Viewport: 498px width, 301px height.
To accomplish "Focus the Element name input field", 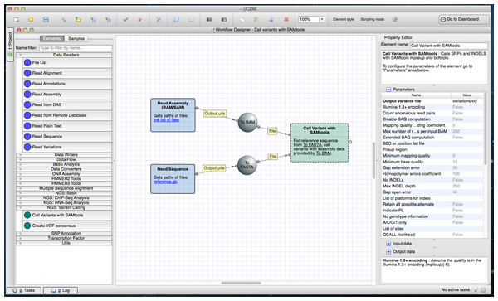I will pos(449,46).
